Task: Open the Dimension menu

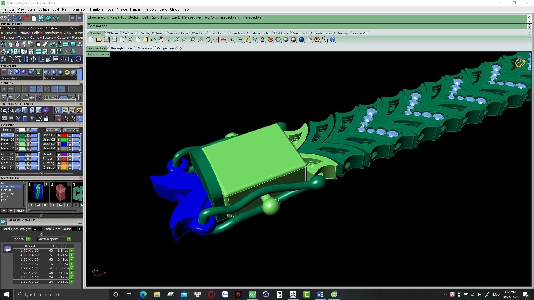Action: [x=79, y=9]
